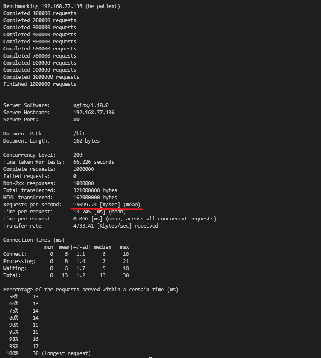Click the Total transferred 321000000 bytes value
Screen dimensions: 321x358
95,190
